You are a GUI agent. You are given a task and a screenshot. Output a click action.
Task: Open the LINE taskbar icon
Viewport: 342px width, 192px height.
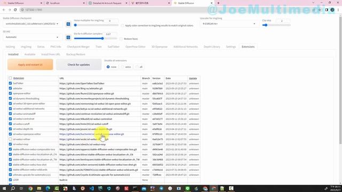click(188, 188)
